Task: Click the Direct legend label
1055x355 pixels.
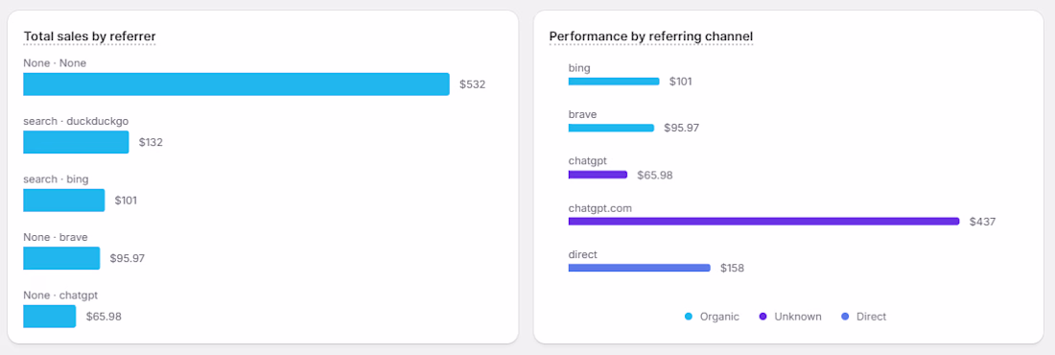Action: pos(871,317)
